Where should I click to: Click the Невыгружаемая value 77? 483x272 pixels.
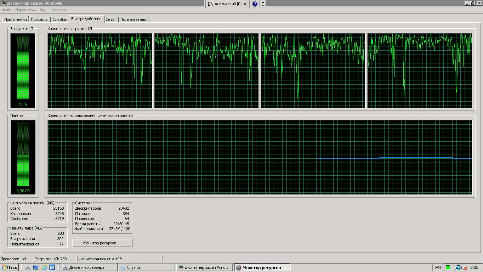[x=62, y=244]
